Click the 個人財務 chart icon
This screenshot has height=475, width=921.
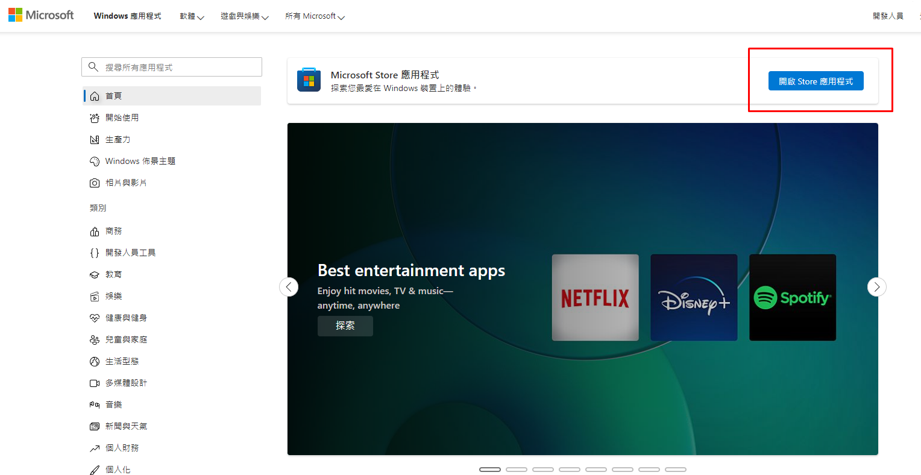coord(95,448)
